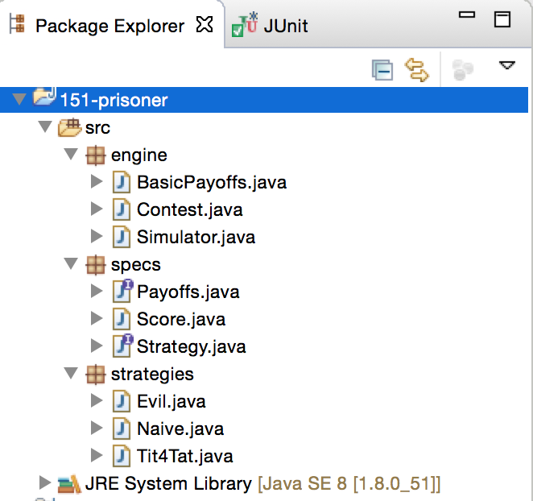Click the engine package icon
Image resolution: width=533 pixels, height=501 pixels.
coord(96,155)
